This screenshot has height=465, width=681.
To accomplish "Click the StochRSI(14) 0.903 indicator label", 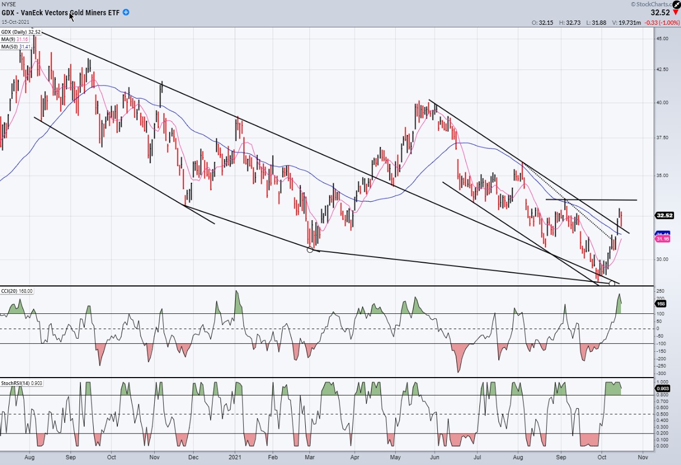I will [x=22, y=383].
